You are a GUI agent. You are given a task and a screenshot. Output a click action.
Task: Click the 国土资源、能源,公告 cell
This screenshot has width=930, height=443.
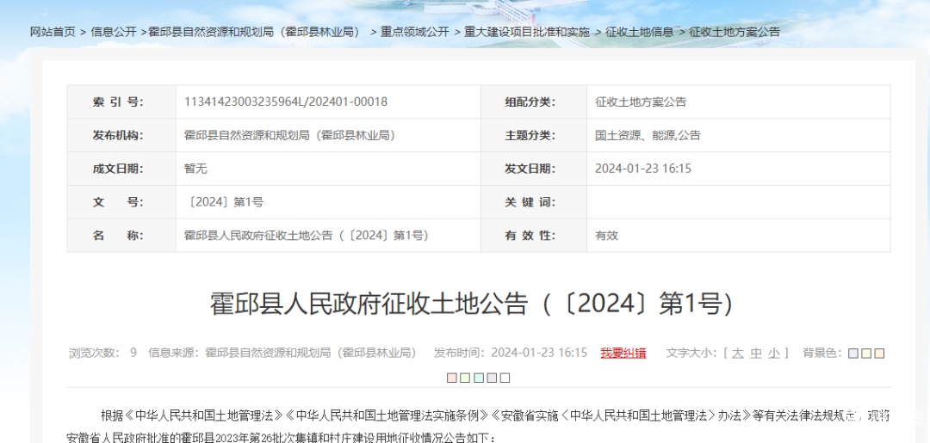(x=739, y=135)
